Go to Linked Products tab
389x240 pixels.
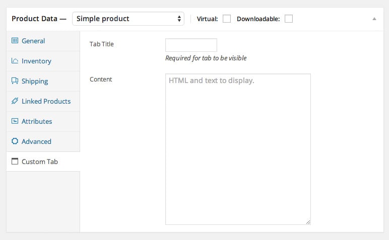[46, 101]
